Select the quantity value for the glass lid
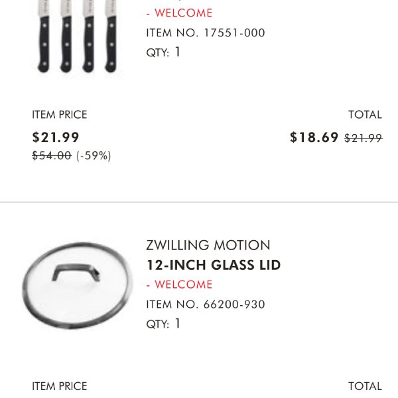 click(x=177, y=324)
